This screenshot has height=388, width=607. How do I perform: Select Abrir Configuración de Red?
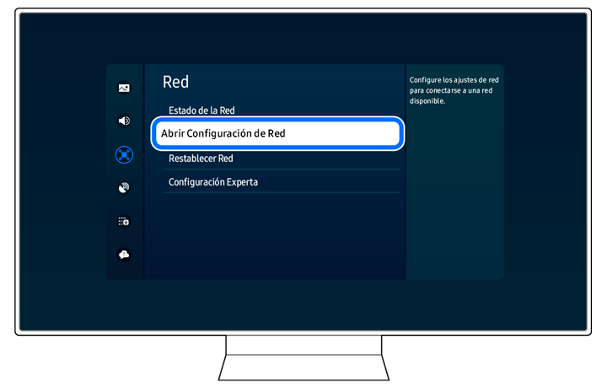(x=277, y=133)
